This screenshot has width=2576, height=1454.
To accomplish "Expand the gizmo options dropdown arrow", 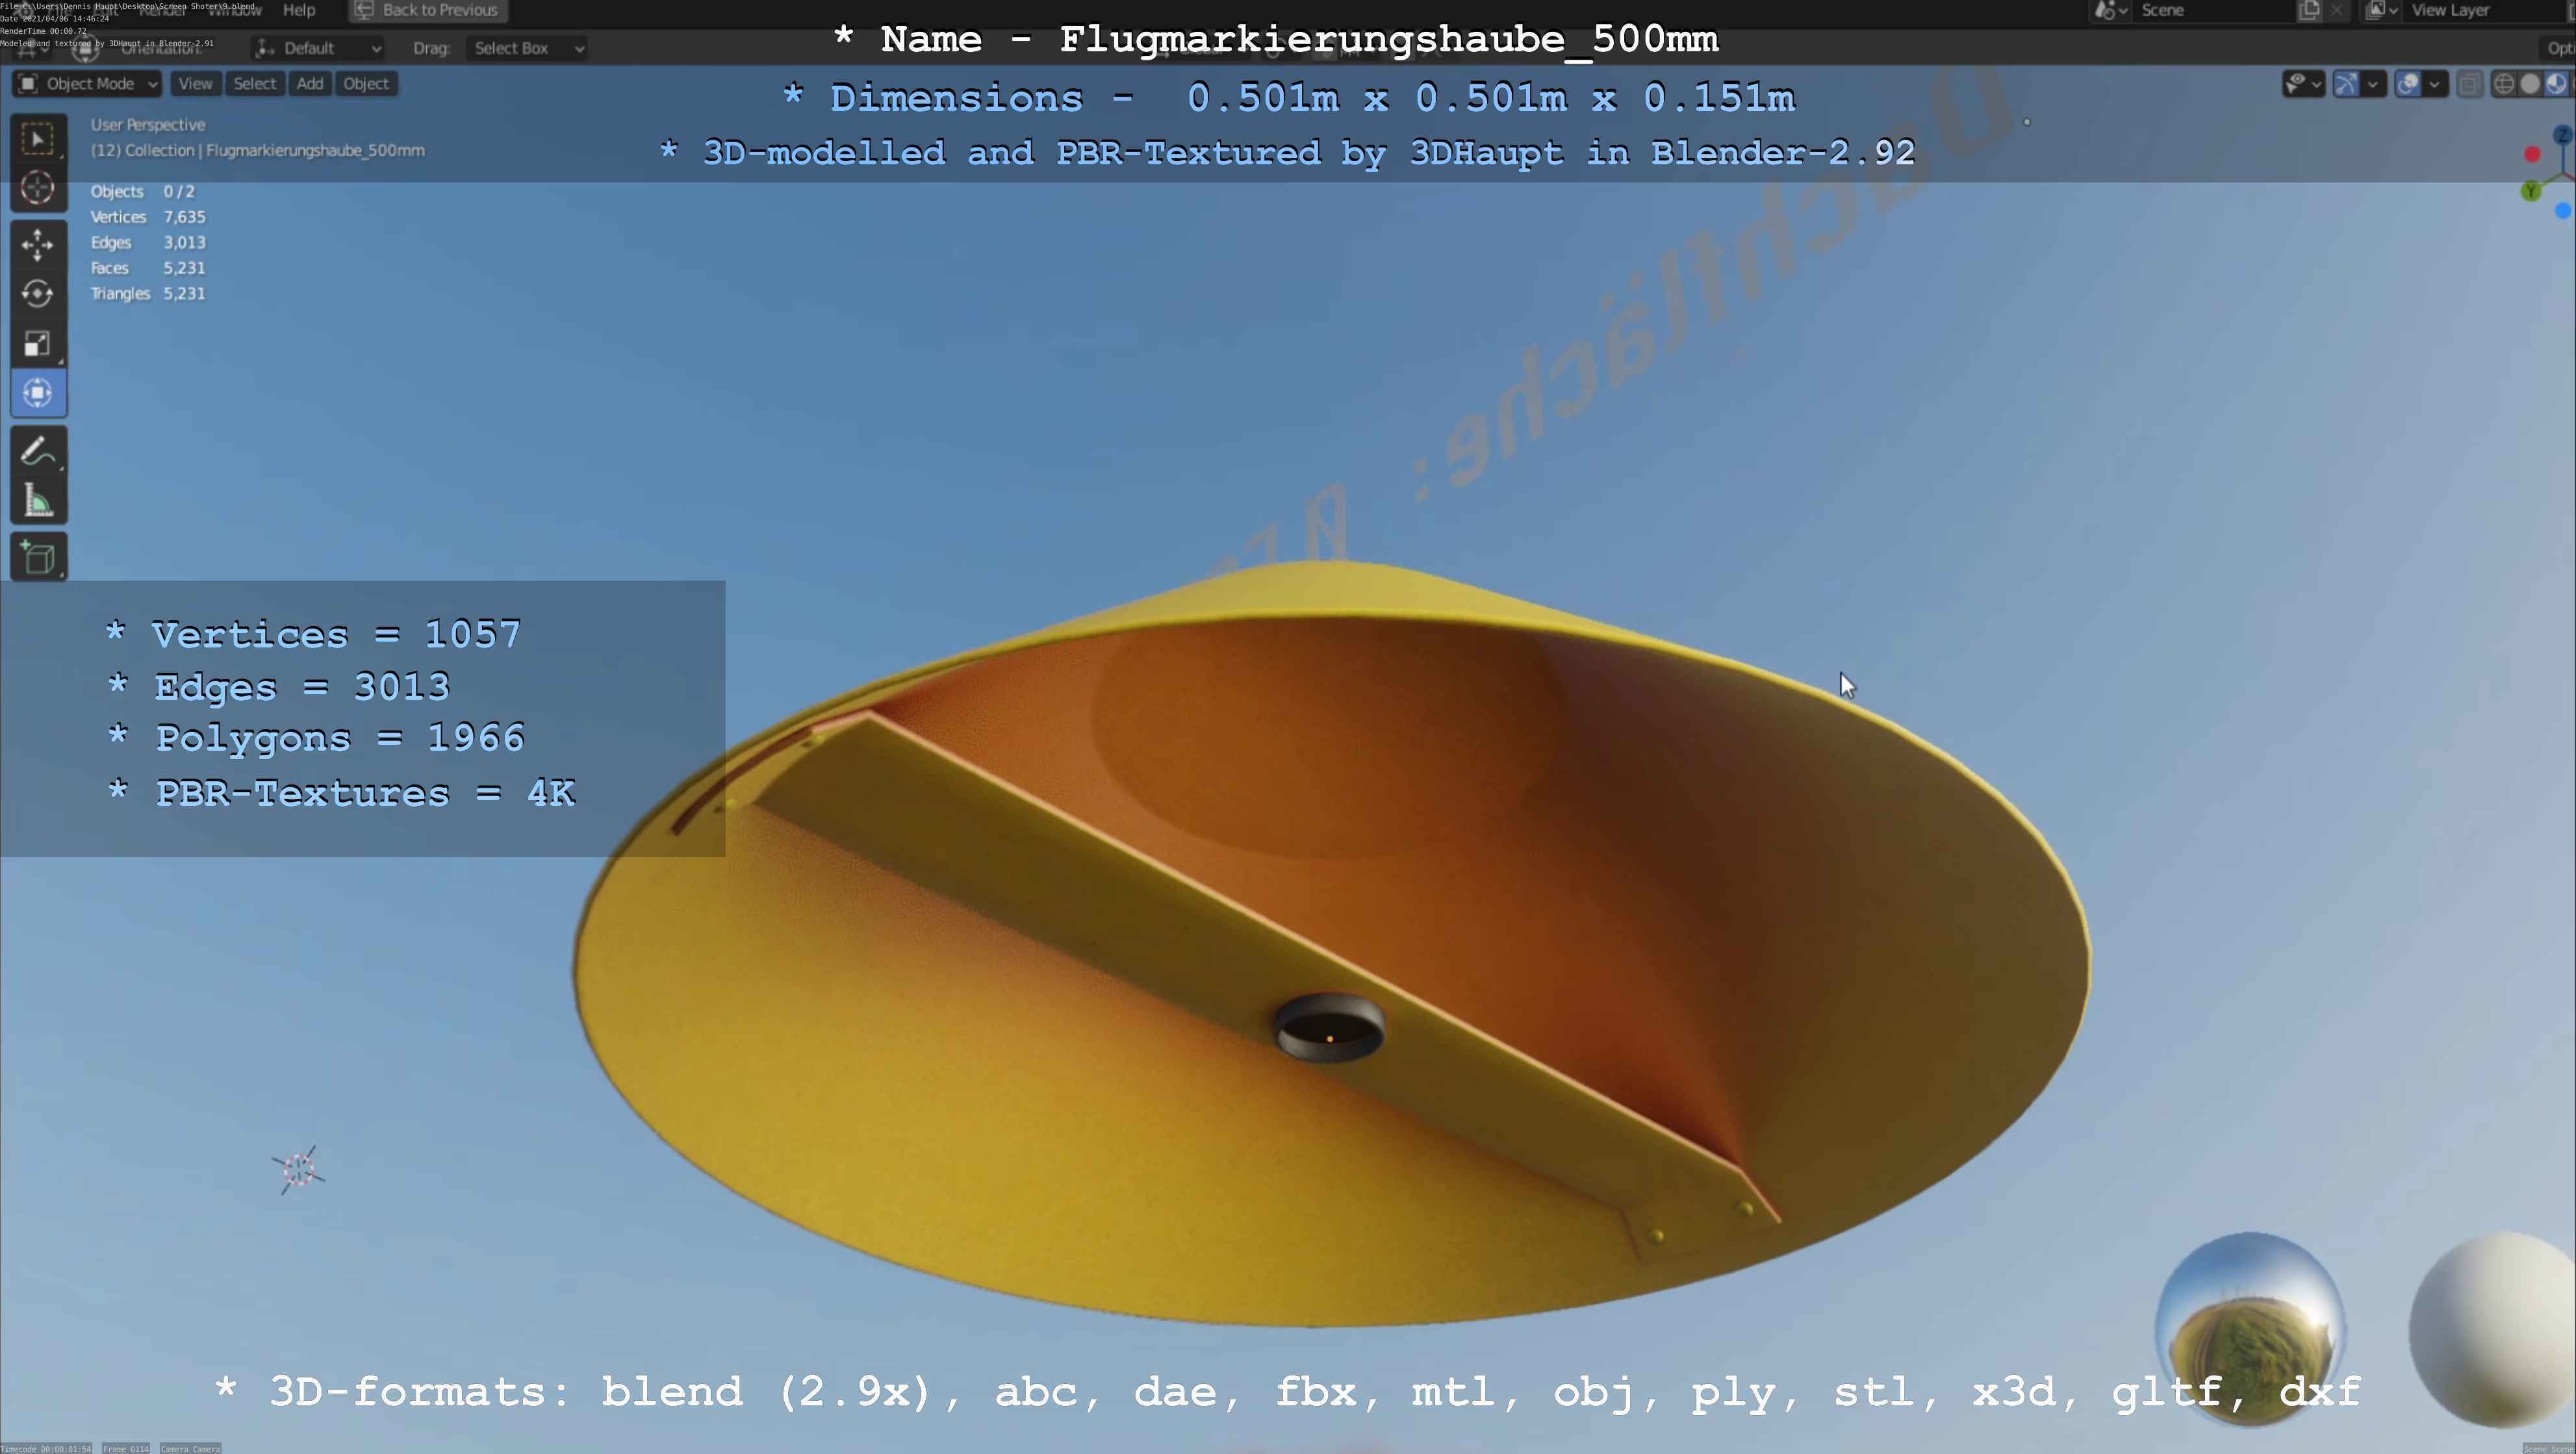I will (x=2373, y=84).
